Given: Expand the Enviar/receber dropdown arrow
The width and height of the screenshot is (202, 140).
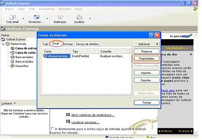Looking at the screenshot, I should (47, 19).
